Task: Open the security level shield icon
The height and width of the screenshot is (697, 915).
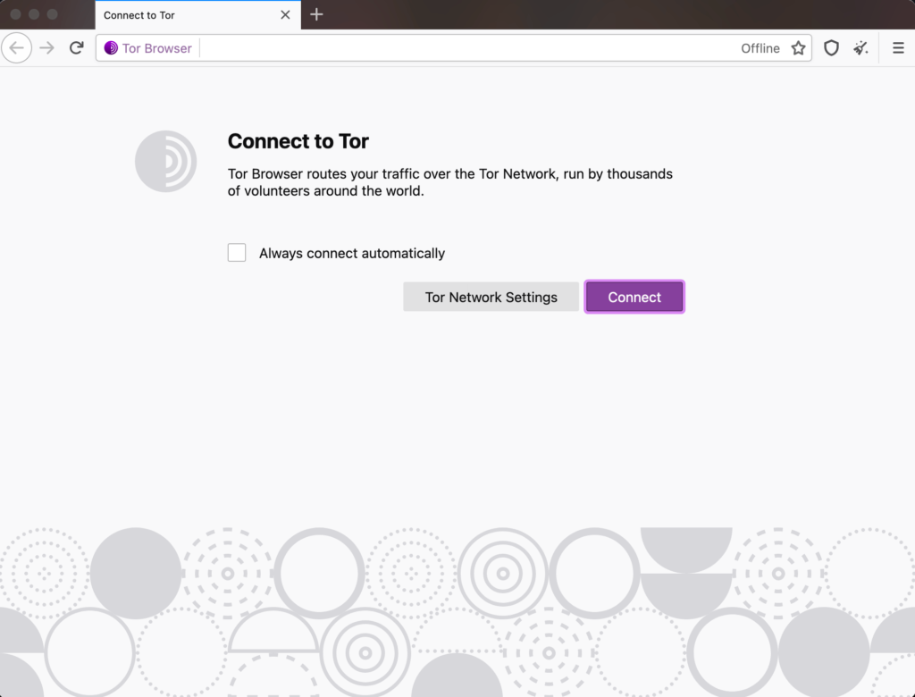Action: tap(831, 48)
